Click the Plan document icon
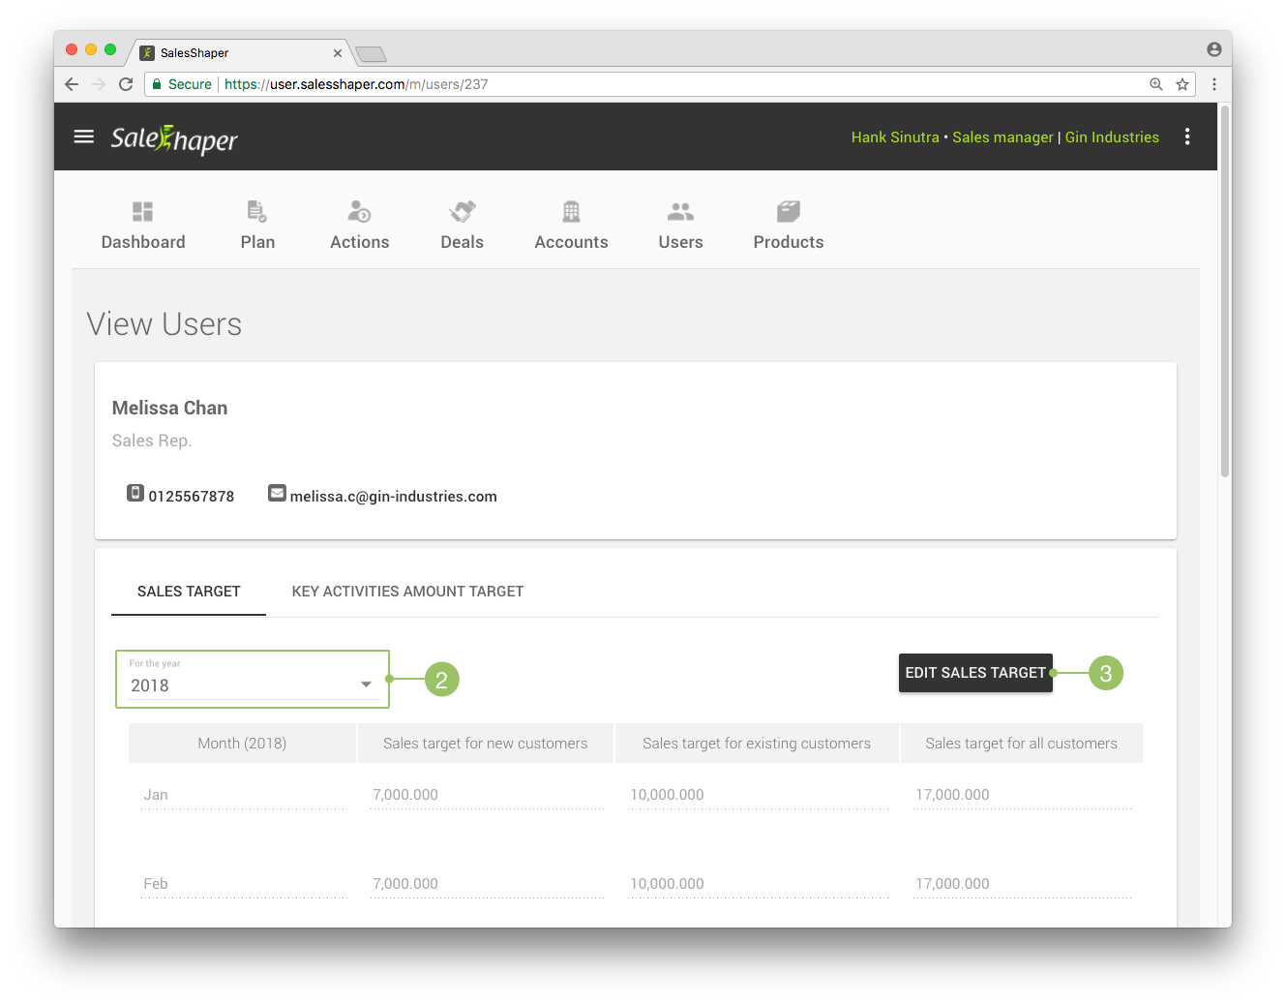Screen dimensions: 1286x1005 point(257,211)
